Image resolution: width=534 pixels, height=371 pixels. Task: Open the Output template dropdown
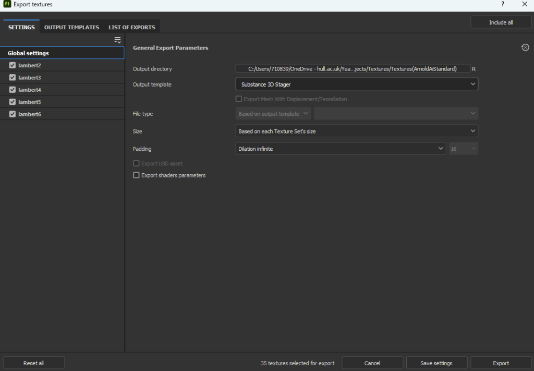coord(357,84)
